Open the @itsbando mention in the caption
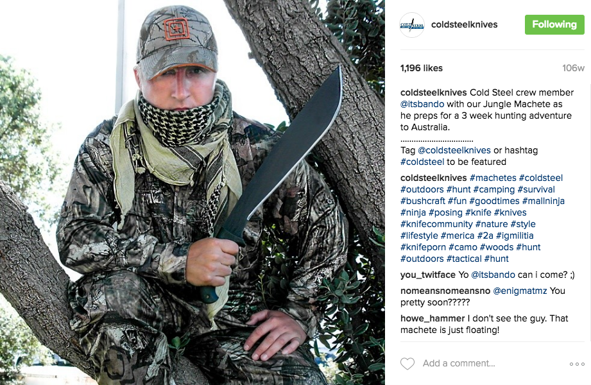This screenshot has width=591, height=385. (422, 104)
